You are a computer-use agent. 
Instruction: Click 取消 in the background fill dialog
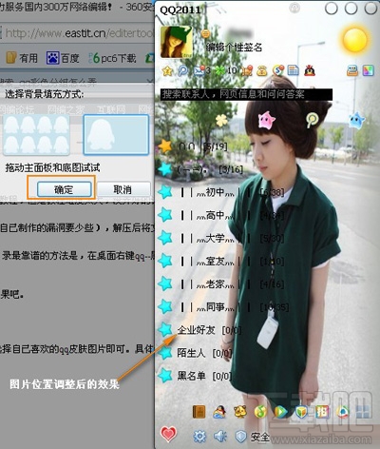coord(123,189)
